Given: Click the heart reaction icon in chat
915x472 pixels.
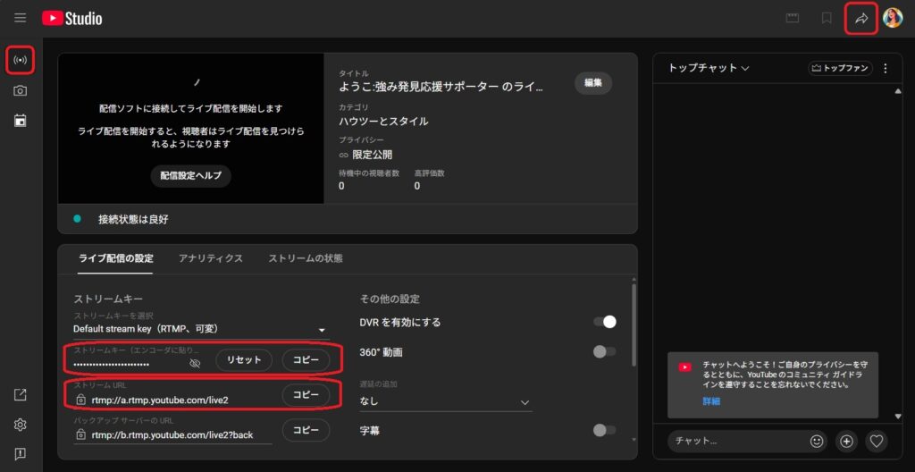Looking at the screenshot, I should (877, 441).
